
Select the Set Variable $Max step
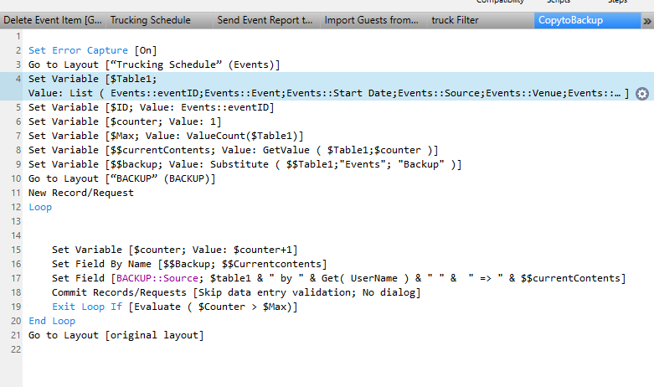pos(166,136)
